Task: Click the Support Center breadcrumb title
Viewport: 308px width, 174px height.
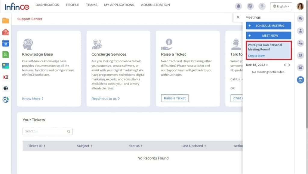Action: point(30,19)
